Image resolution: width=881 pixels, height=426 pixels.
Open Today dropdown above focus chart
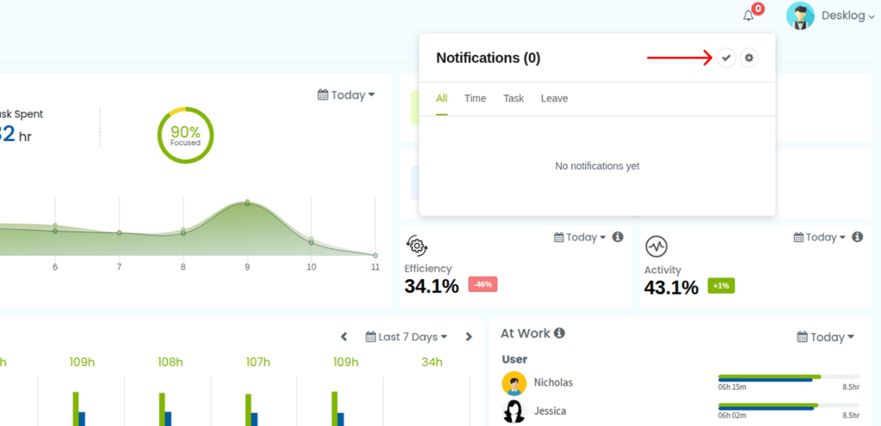tap(346, 95)
